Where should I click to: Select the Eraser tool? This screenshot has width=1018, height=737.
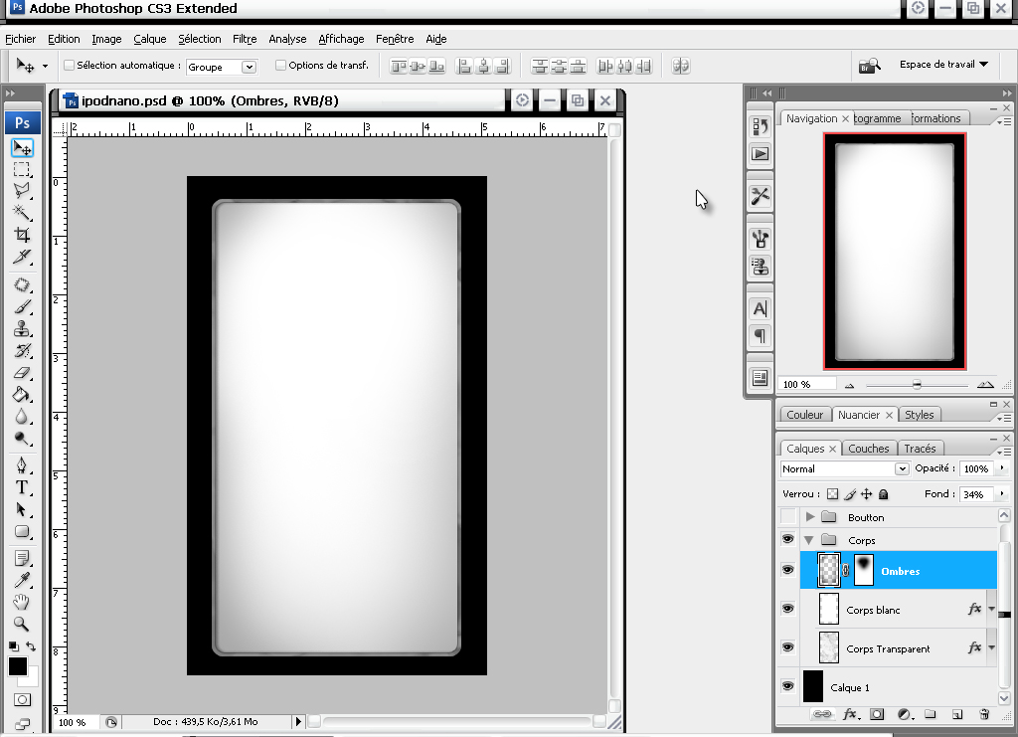22,373
